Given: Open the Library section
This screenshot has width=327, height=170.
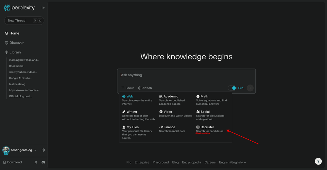Looking at the screenshot, I should 15,52.
